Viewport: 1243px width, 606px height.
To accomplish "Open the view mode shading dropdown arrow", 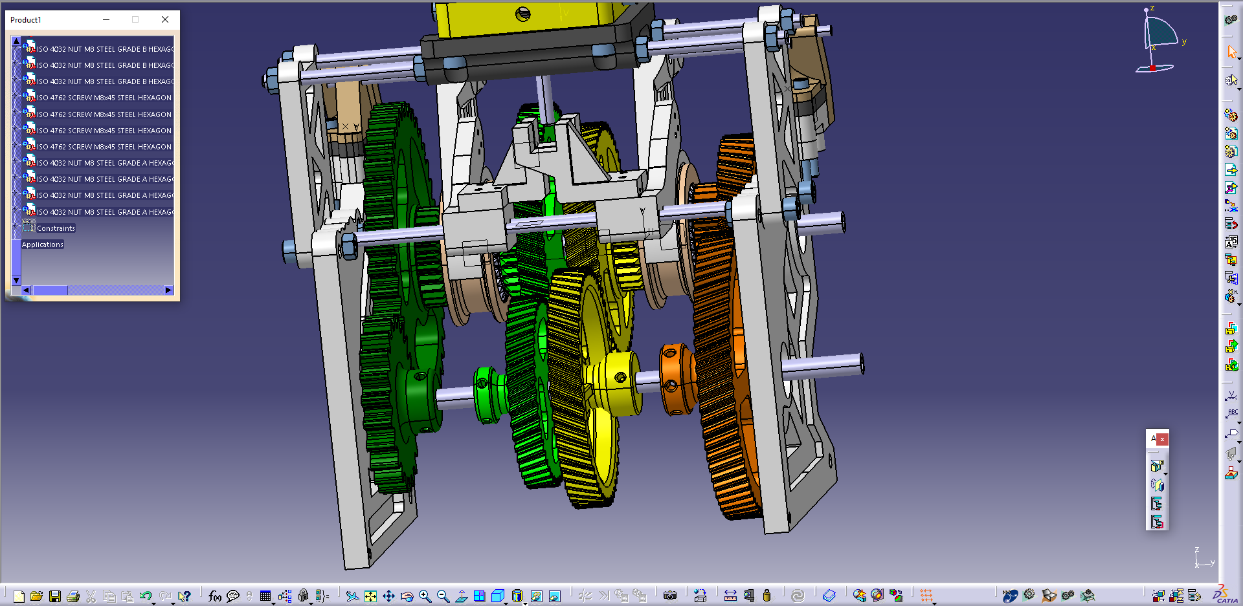I will point(525,603).
